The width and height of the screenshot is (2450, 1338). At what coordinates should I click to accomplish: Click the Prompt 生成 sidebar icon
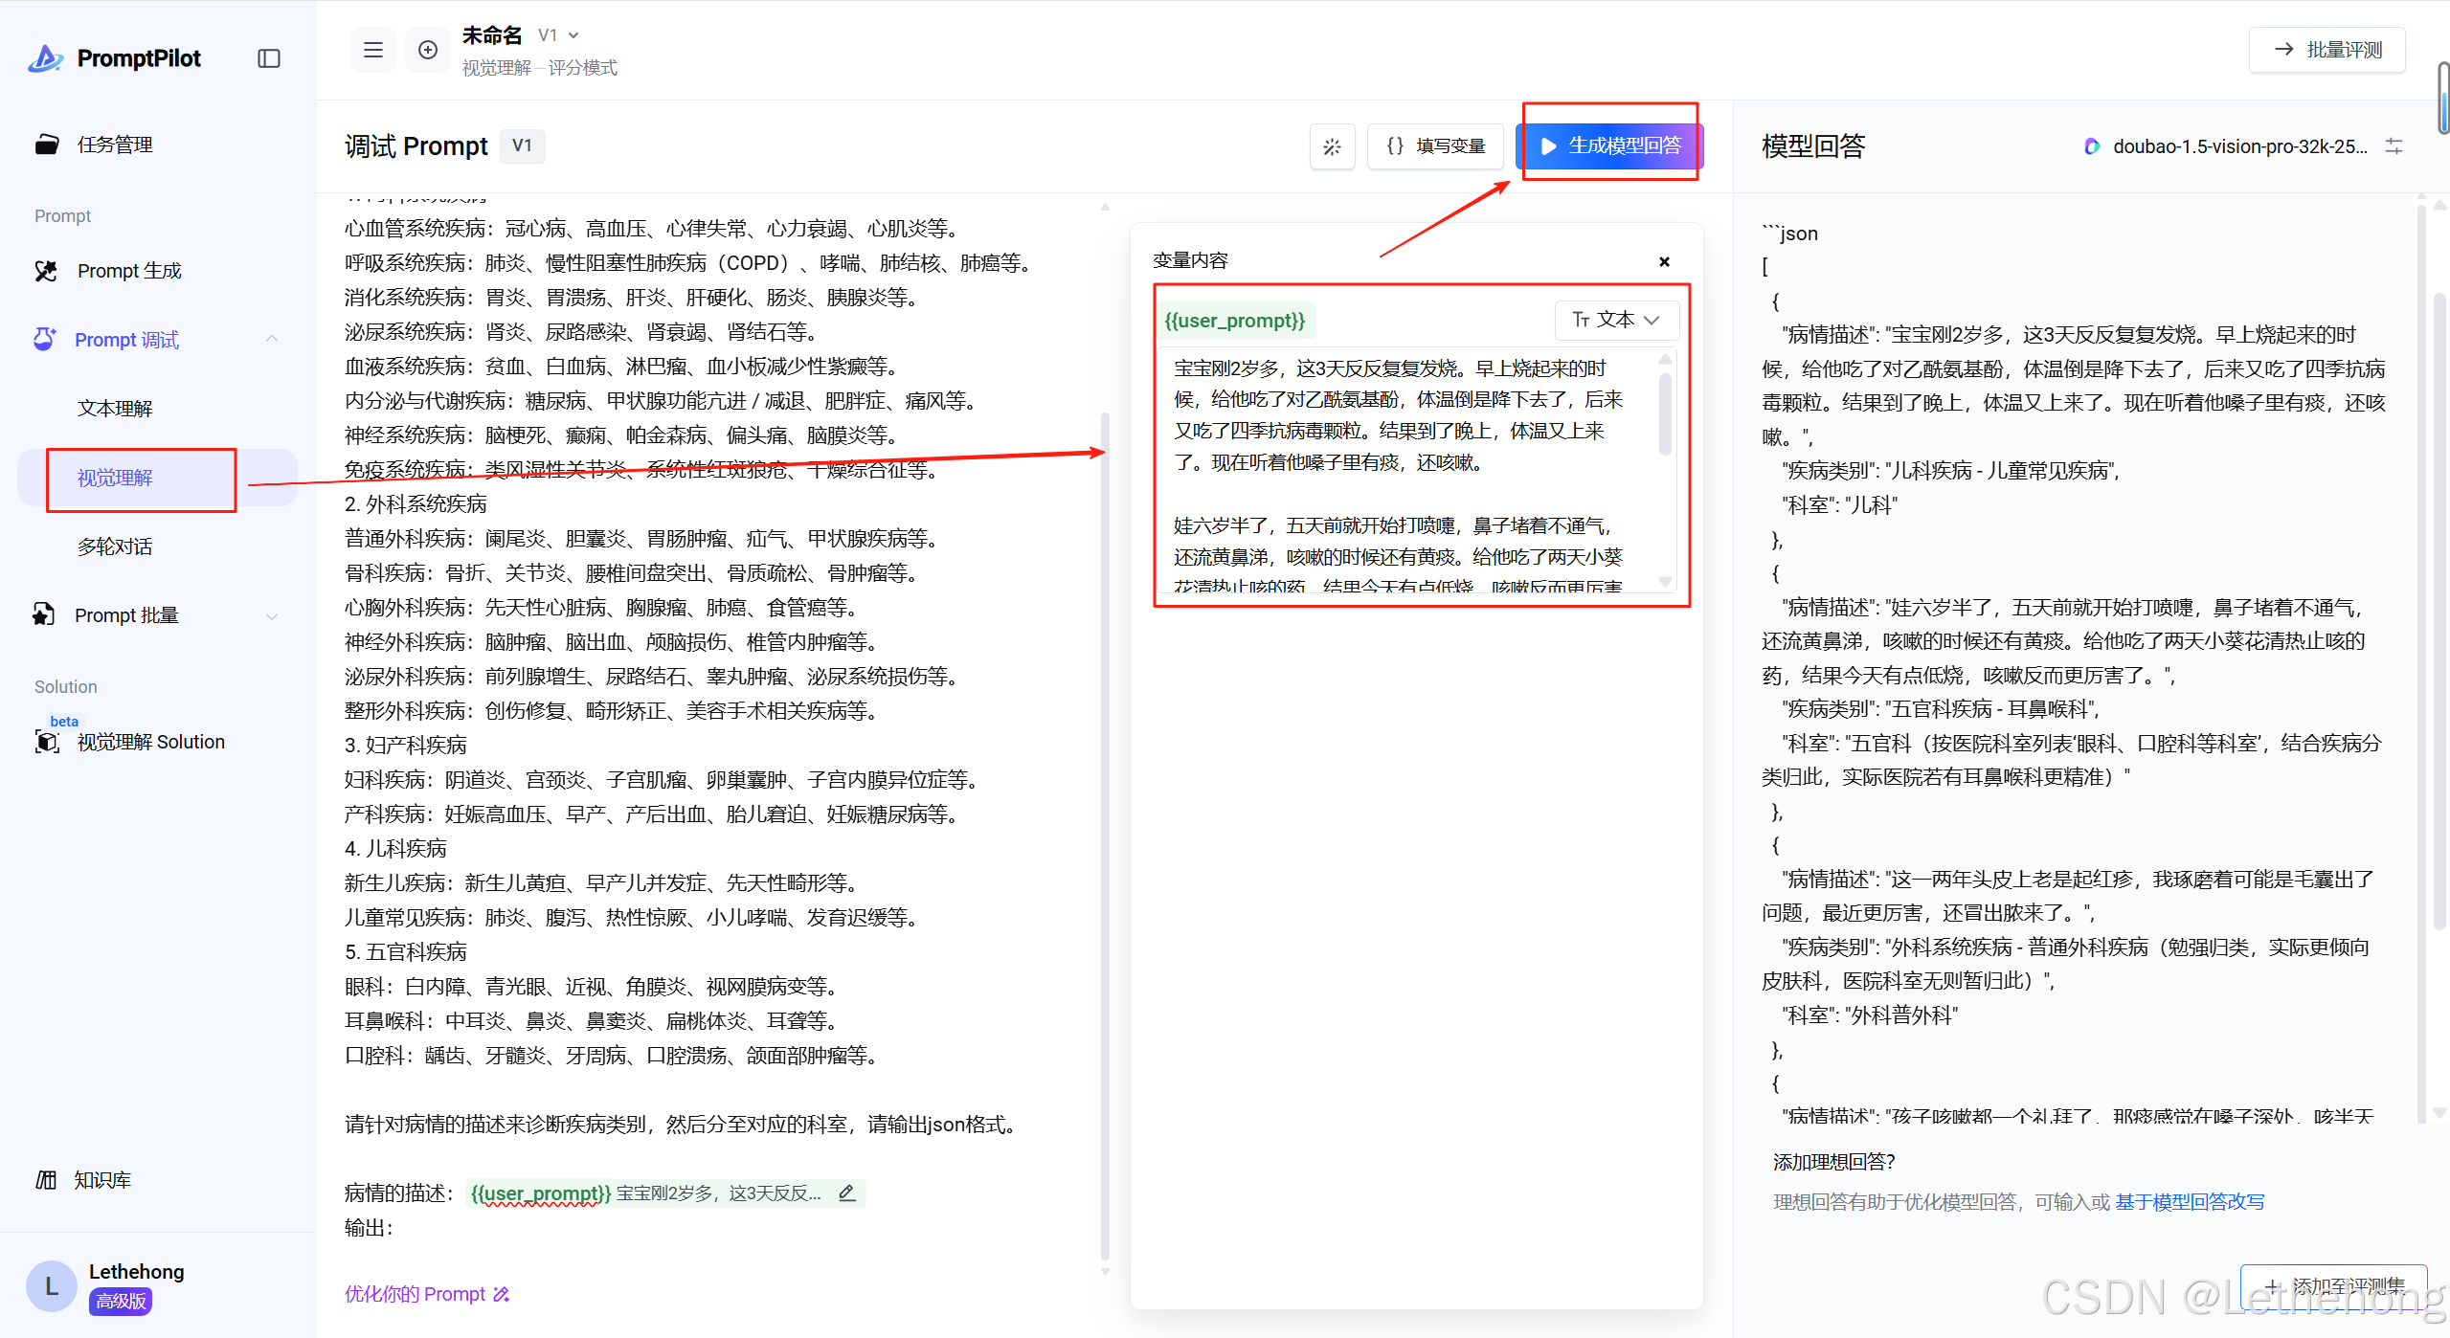pyautogui.click(x=46, y=271)
